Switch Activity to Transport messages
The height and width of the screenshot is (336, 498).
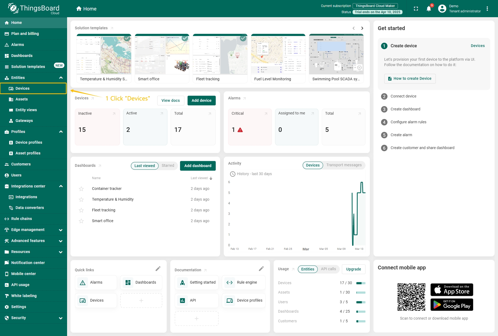click(344, 165)
